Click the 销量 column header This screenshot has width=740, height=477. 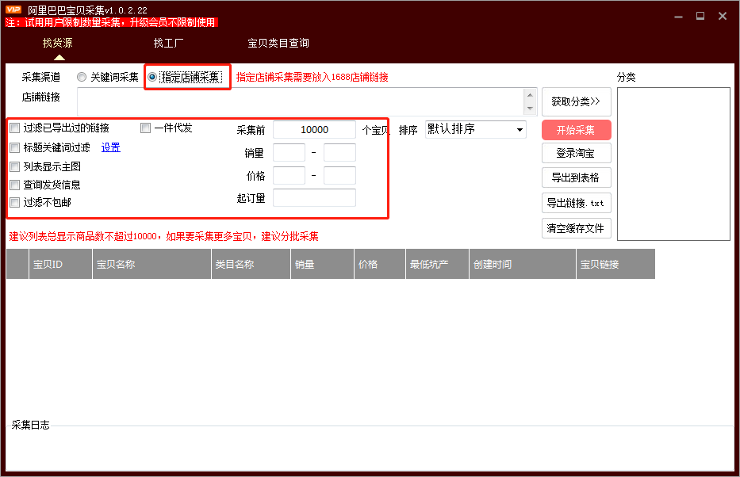click(x=322, y=265)
